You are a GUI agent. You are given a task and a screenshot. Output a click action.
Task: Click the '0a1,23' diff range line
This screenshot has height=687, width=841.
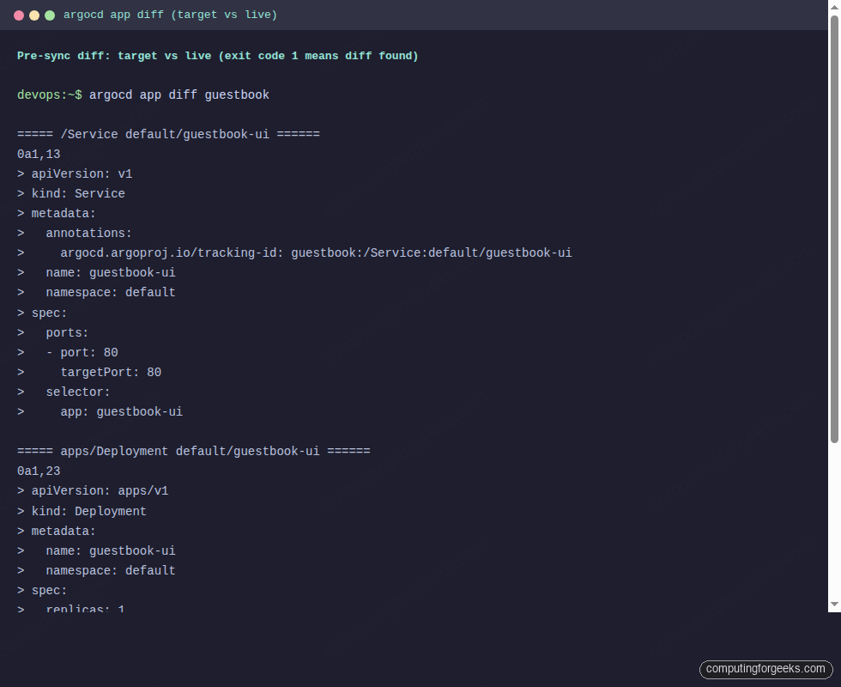tap(39, 471)
